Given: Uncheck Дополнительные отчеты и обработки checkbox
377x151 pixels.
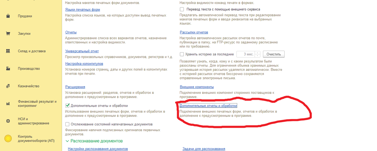Looking at the screenshot, I should point(67,106).
